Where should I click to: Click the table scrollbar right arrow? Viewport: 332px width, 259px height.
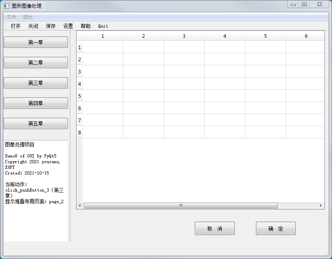coord(321,205)
